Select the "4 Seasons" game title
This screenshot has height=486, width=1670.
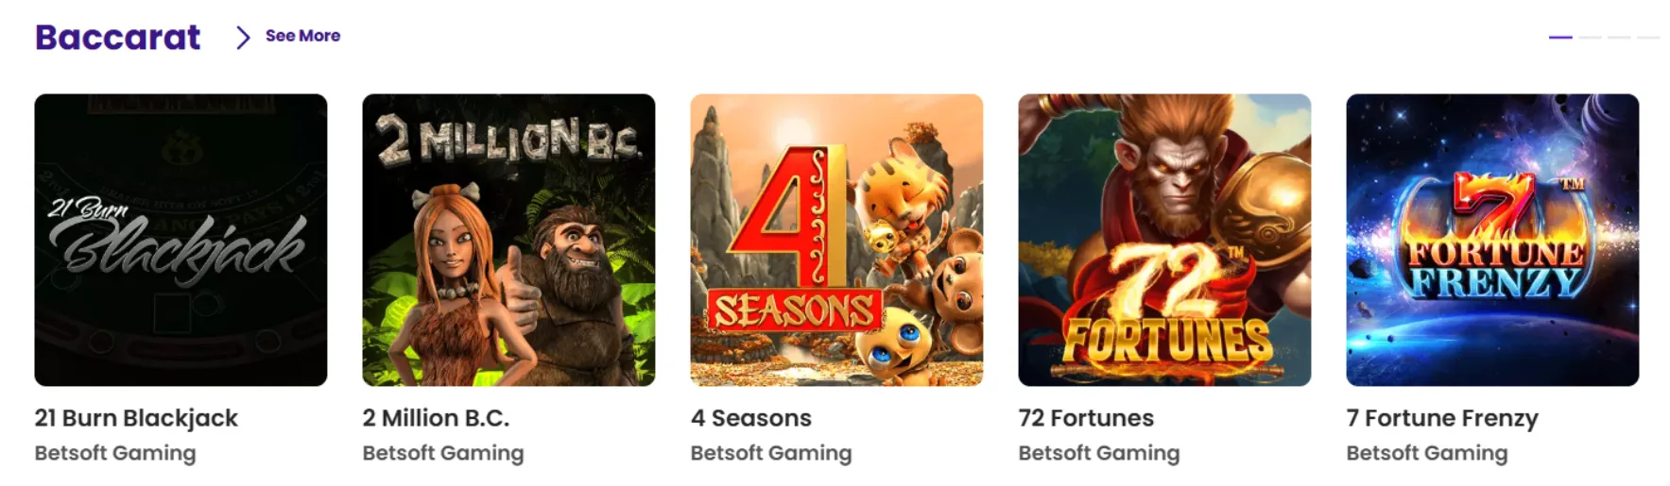pyautogui.click(x=750, y=418)
